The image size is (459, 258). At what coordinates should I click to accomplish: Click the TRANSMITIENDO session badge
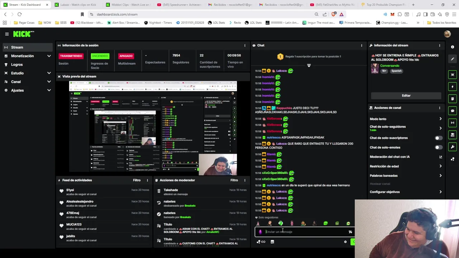tap(71, 56)
